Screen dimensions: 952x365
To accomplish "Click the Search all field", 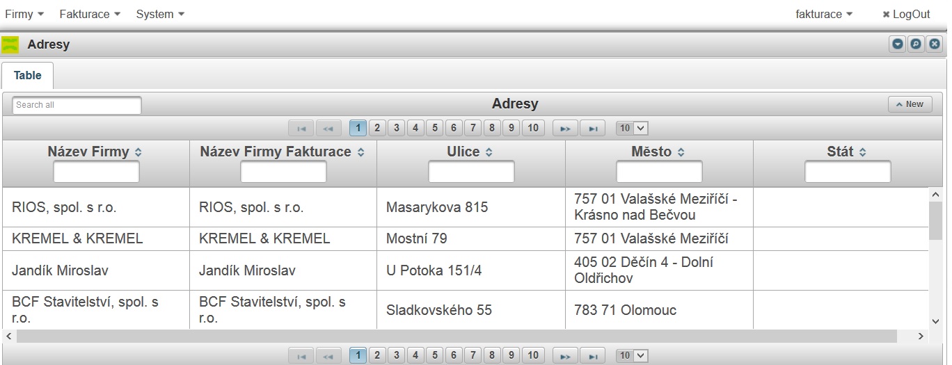I will coord(77,105).
